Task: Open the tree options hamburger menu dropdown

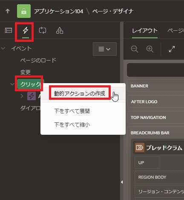Action: click(105, 49)
